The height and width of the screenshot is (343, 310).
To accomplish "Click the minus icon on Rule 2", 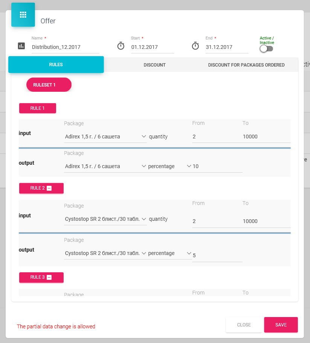I will click(x=49, y=188).
